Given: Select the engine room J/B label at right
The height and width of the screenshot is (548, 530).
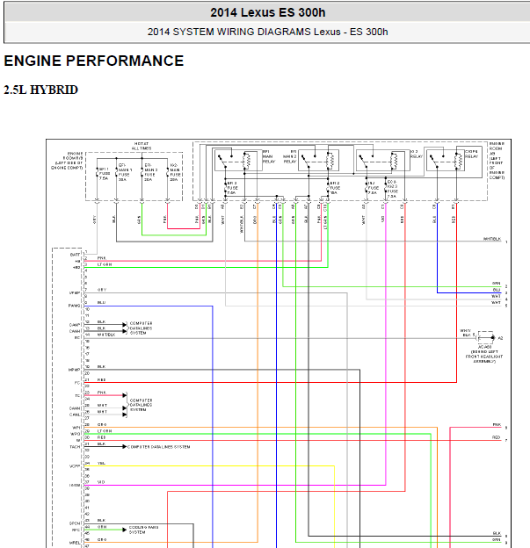Looking at the screenshot, I should 497,161.
